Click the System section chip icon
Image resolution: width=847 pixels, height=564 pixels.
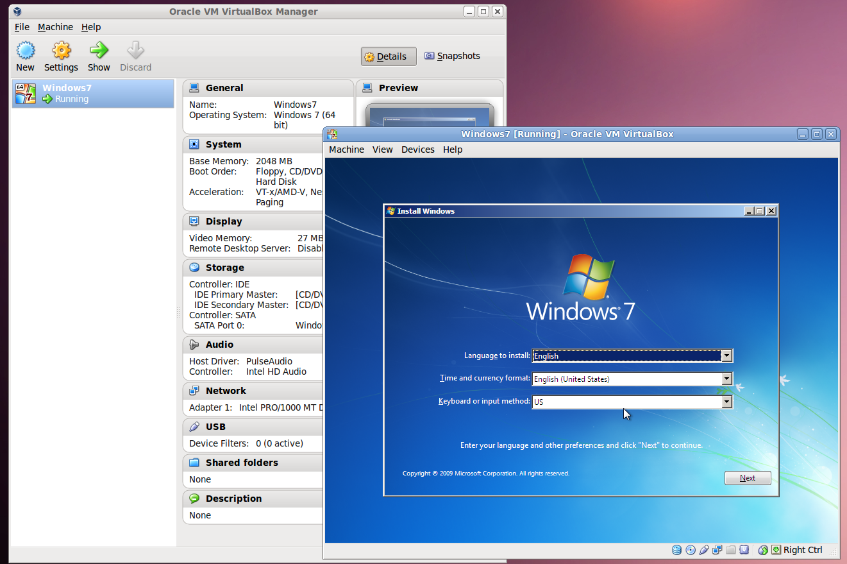(194, 144)
